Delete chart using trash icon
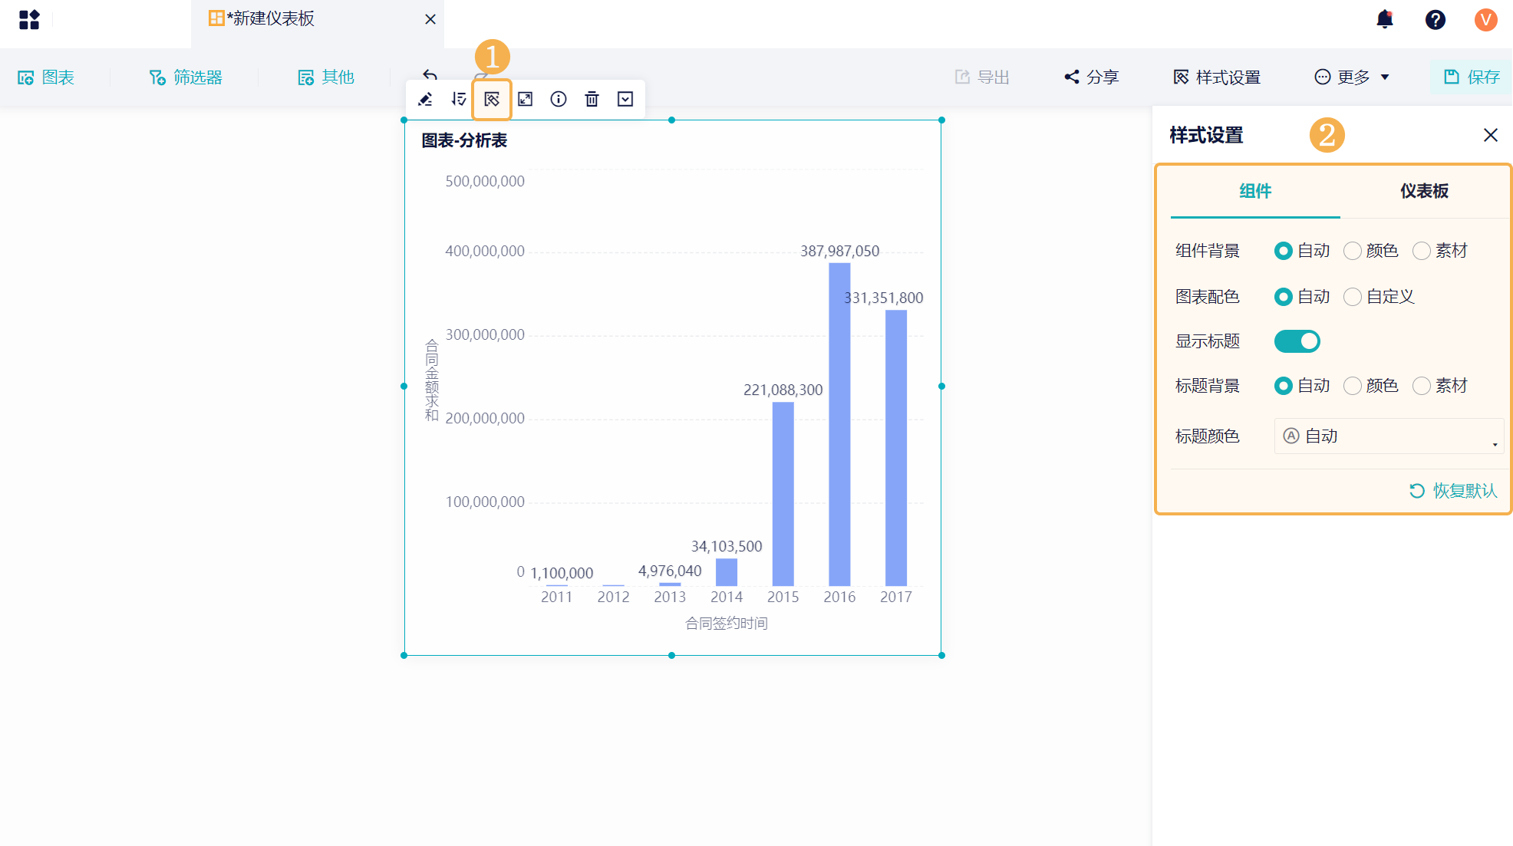 click(x=592, y=99)
